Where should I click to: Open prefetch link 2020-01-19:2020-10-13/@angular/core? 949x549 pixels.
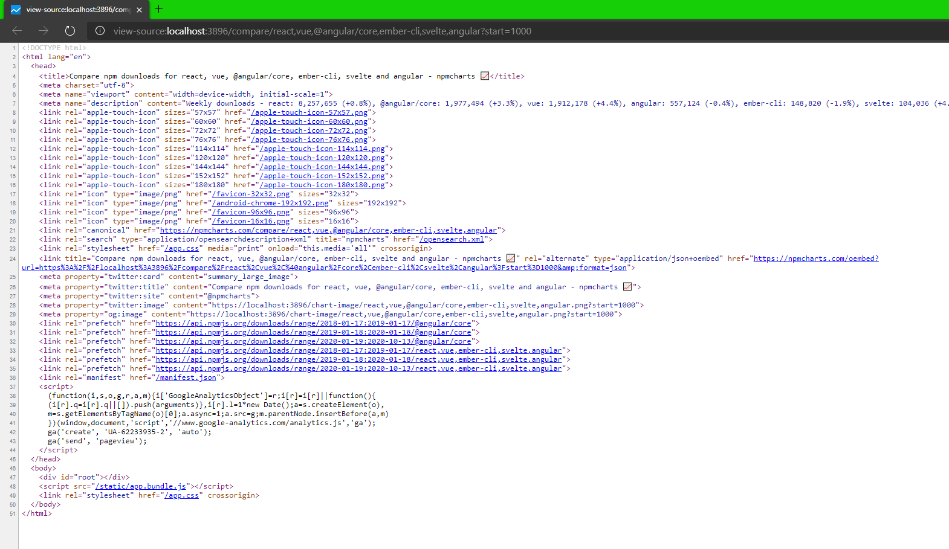pyautogui.click(x=313, y=341)
